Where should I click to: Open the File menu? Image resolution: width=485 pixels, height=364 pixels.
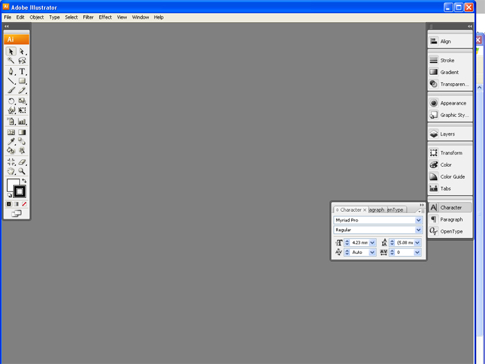[8, 17]
